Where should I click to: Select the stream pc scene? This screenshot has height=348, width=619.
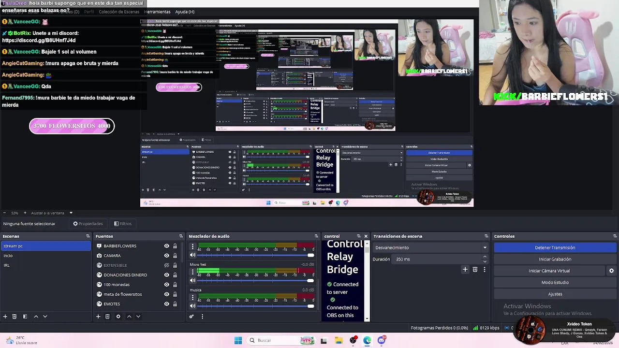45,246
